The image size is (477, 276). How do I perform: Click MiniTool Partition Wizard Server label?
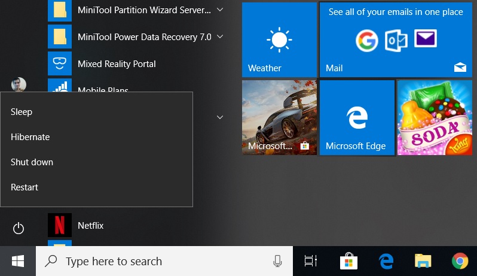144,10
